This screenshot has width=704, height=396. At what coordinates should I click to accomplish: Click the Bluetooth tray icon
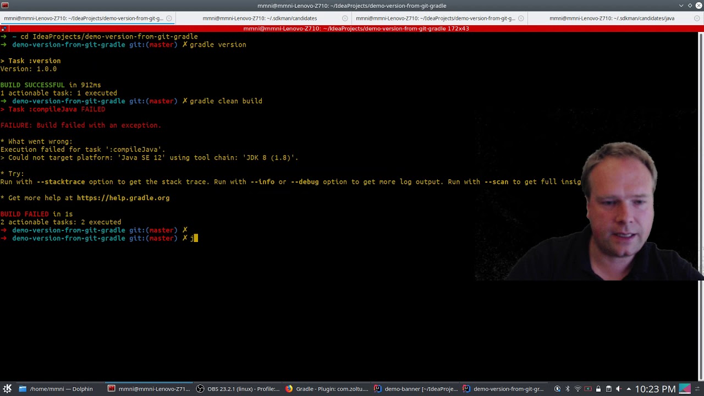(x=568, y=389)
